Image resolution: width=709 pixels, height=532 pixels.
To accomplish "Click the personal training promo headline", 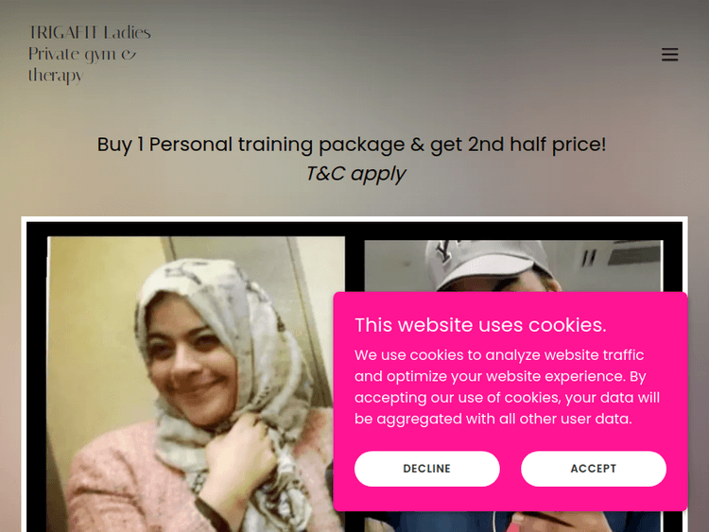I will pyautogui.click(x=352, y=145).
